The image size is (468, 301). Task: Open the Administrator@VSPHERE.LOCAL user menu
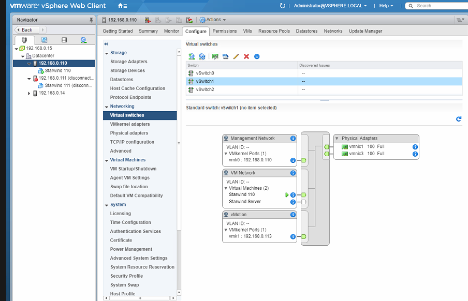point(330,6)
